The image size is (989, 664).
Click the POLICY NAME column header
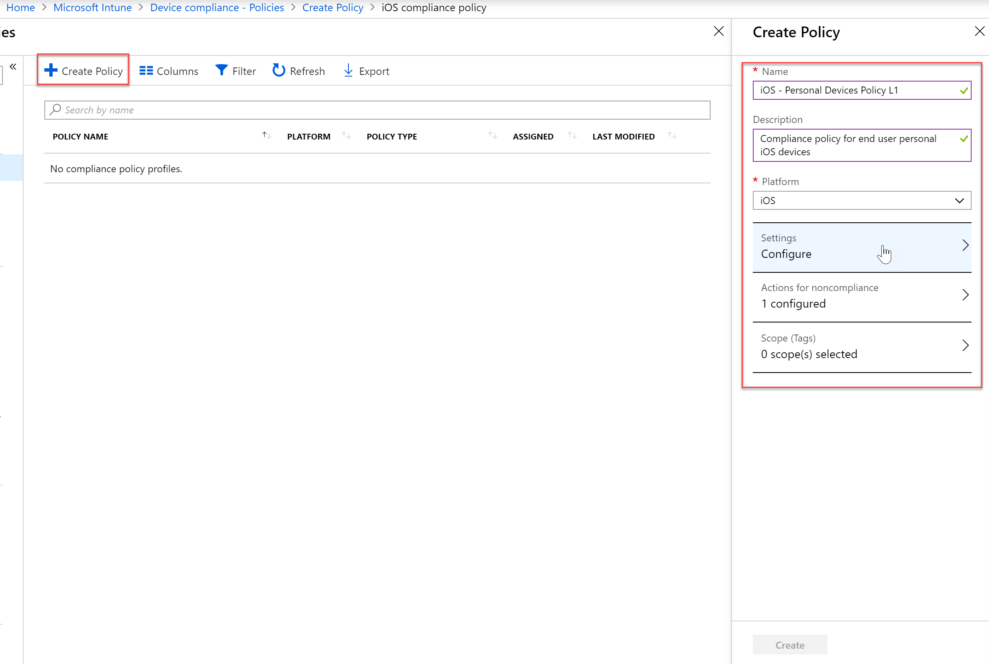click(x=80, y=136)
